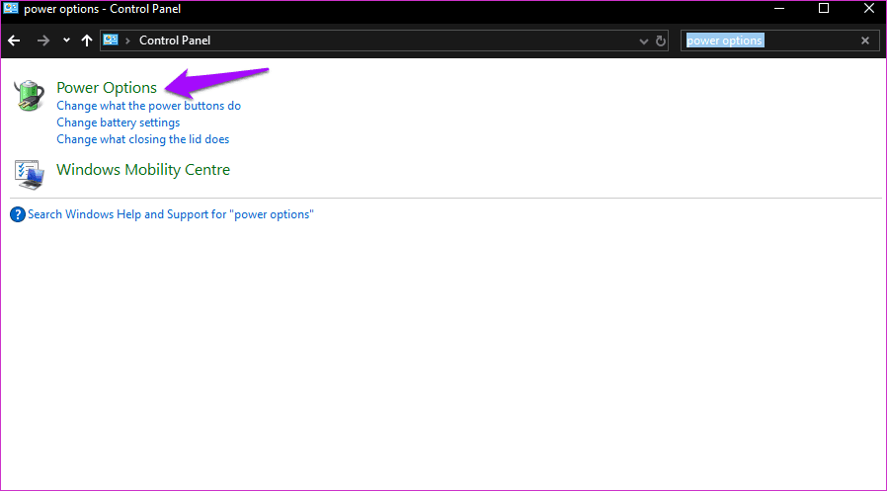Click the Windows Mobility Centre icon
This screenshot has height=491, width=887.
(x=29, y=174)
